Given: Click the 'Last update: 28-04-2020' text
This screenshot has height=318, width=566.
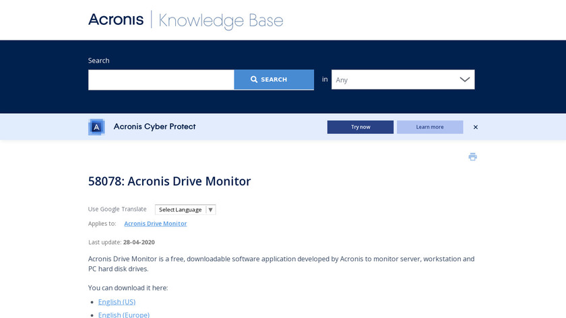Looking at the screenshot, I should [x=122, y=242].
